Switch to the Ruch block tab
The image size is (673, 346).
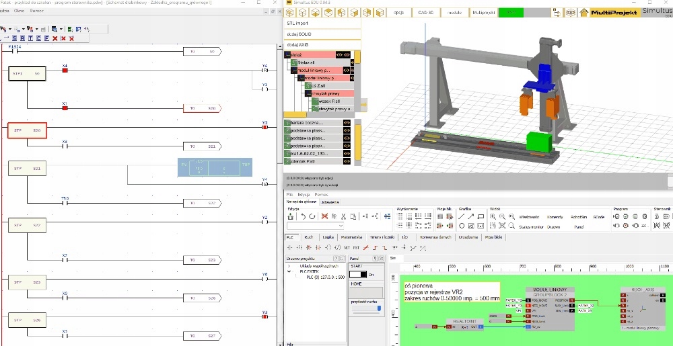click(309, 236)
